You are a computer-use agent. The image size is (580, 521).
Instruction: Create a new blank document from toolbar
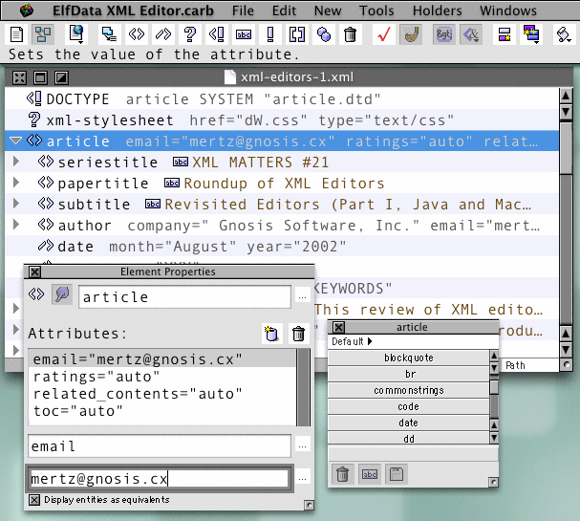pos(16,34)
